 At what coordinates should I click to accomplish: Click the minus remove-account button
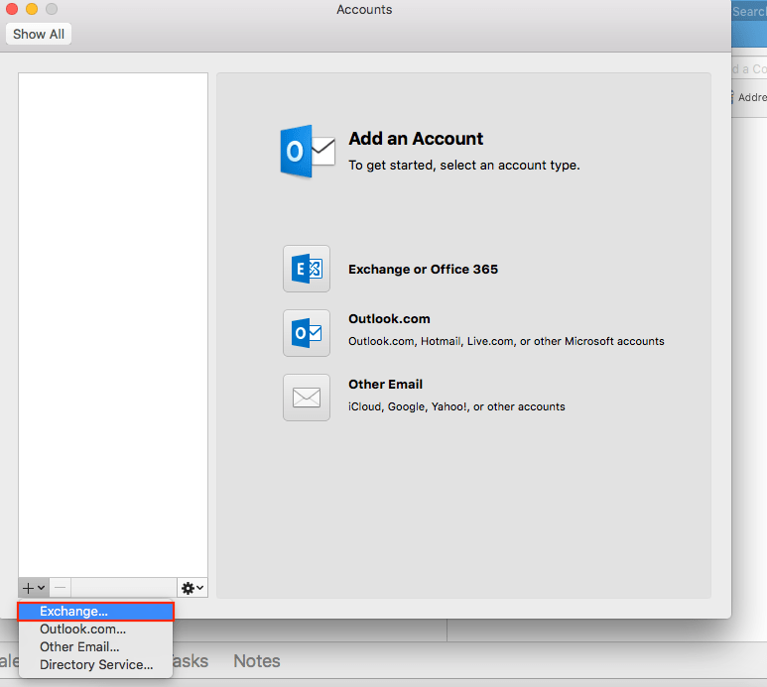pos(61,588)
